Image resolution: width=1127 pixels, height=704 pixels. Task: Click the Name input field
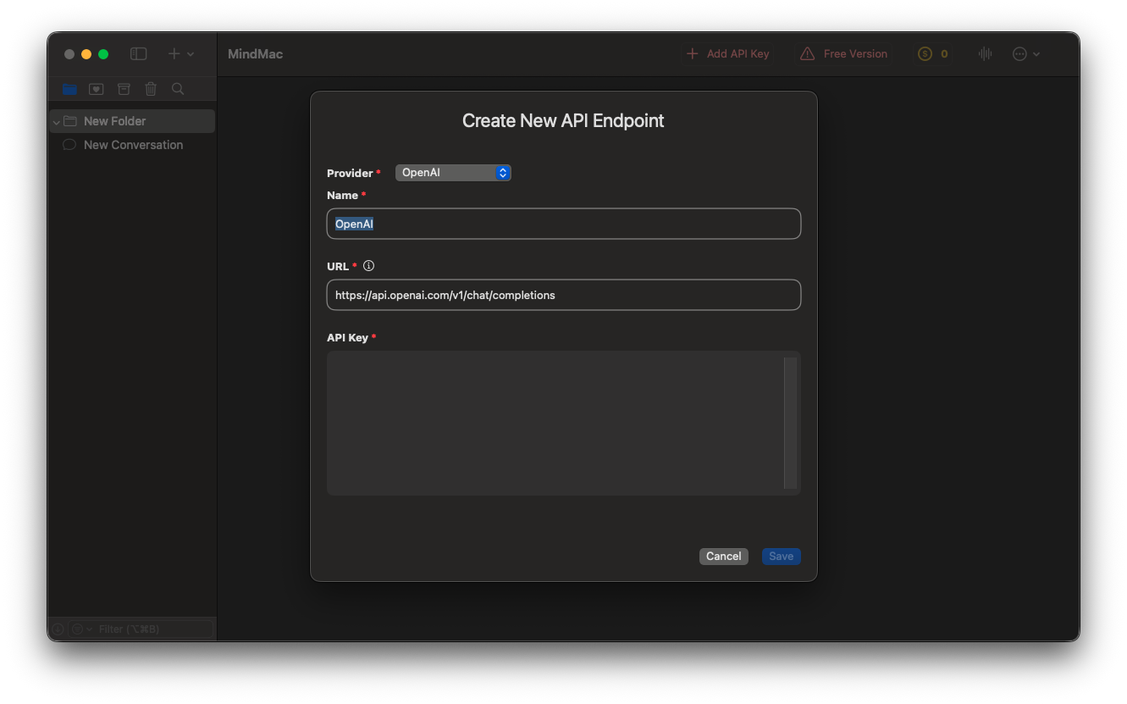point(564,224)
